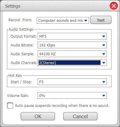This screenshot has width=120, height=127.
Task: Click the Settings title bar text
Action: coord(13,6)
